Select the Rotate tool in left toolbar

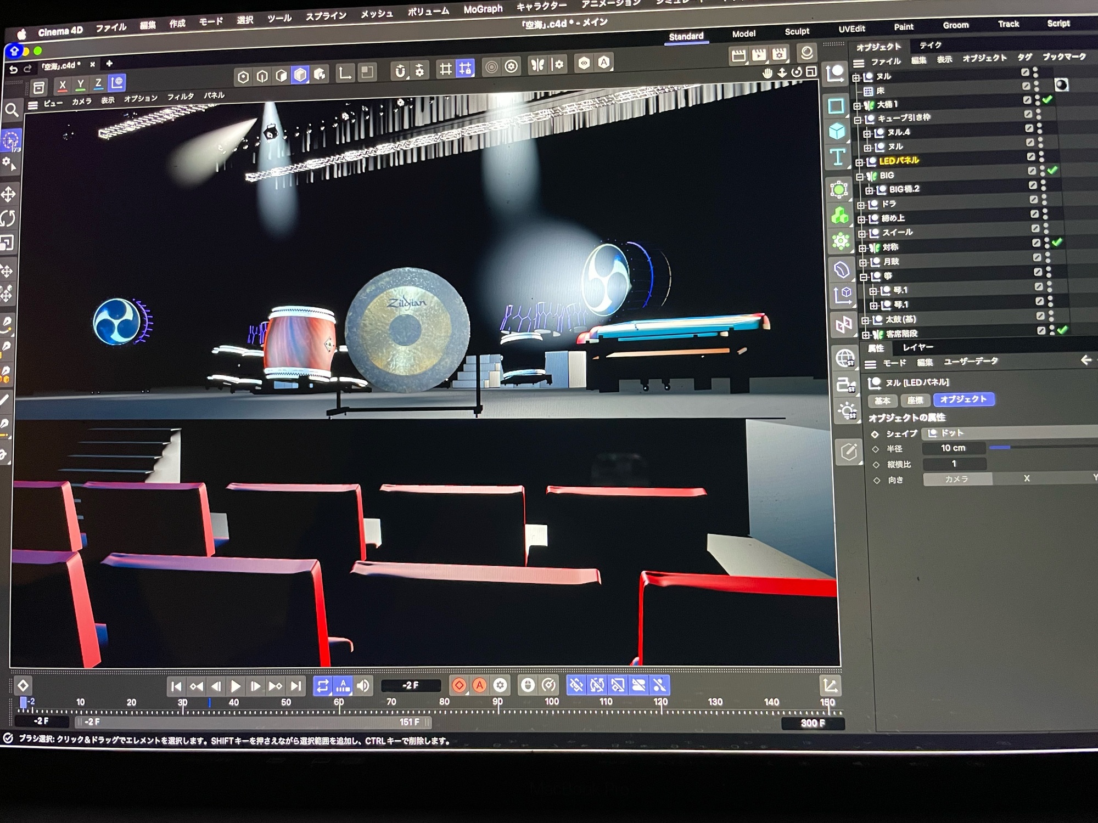pyautogui.click(x=8, y=218)
